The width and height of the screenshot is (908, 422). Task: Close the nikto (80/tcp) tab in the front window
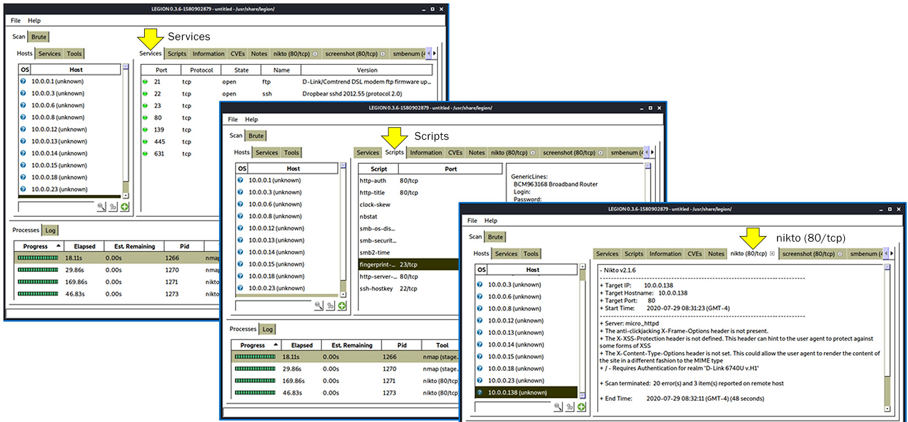pos(772,254)
